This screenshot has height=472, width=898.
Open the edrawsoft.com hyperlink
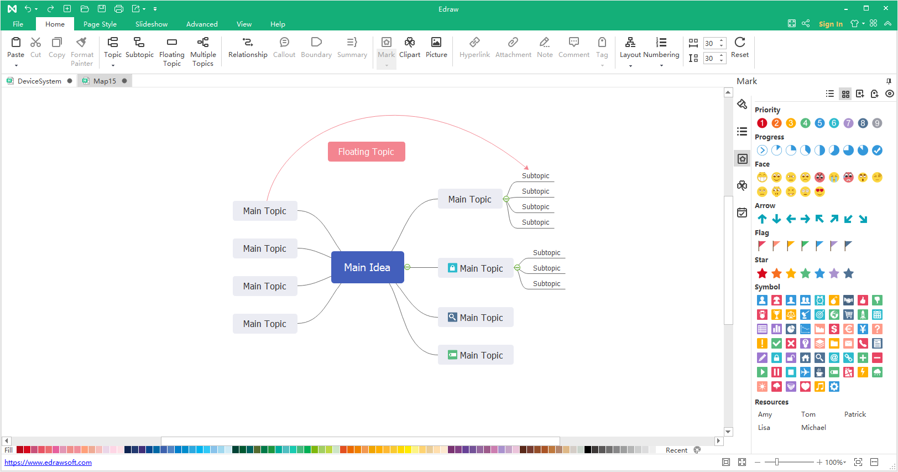[48, 463]
